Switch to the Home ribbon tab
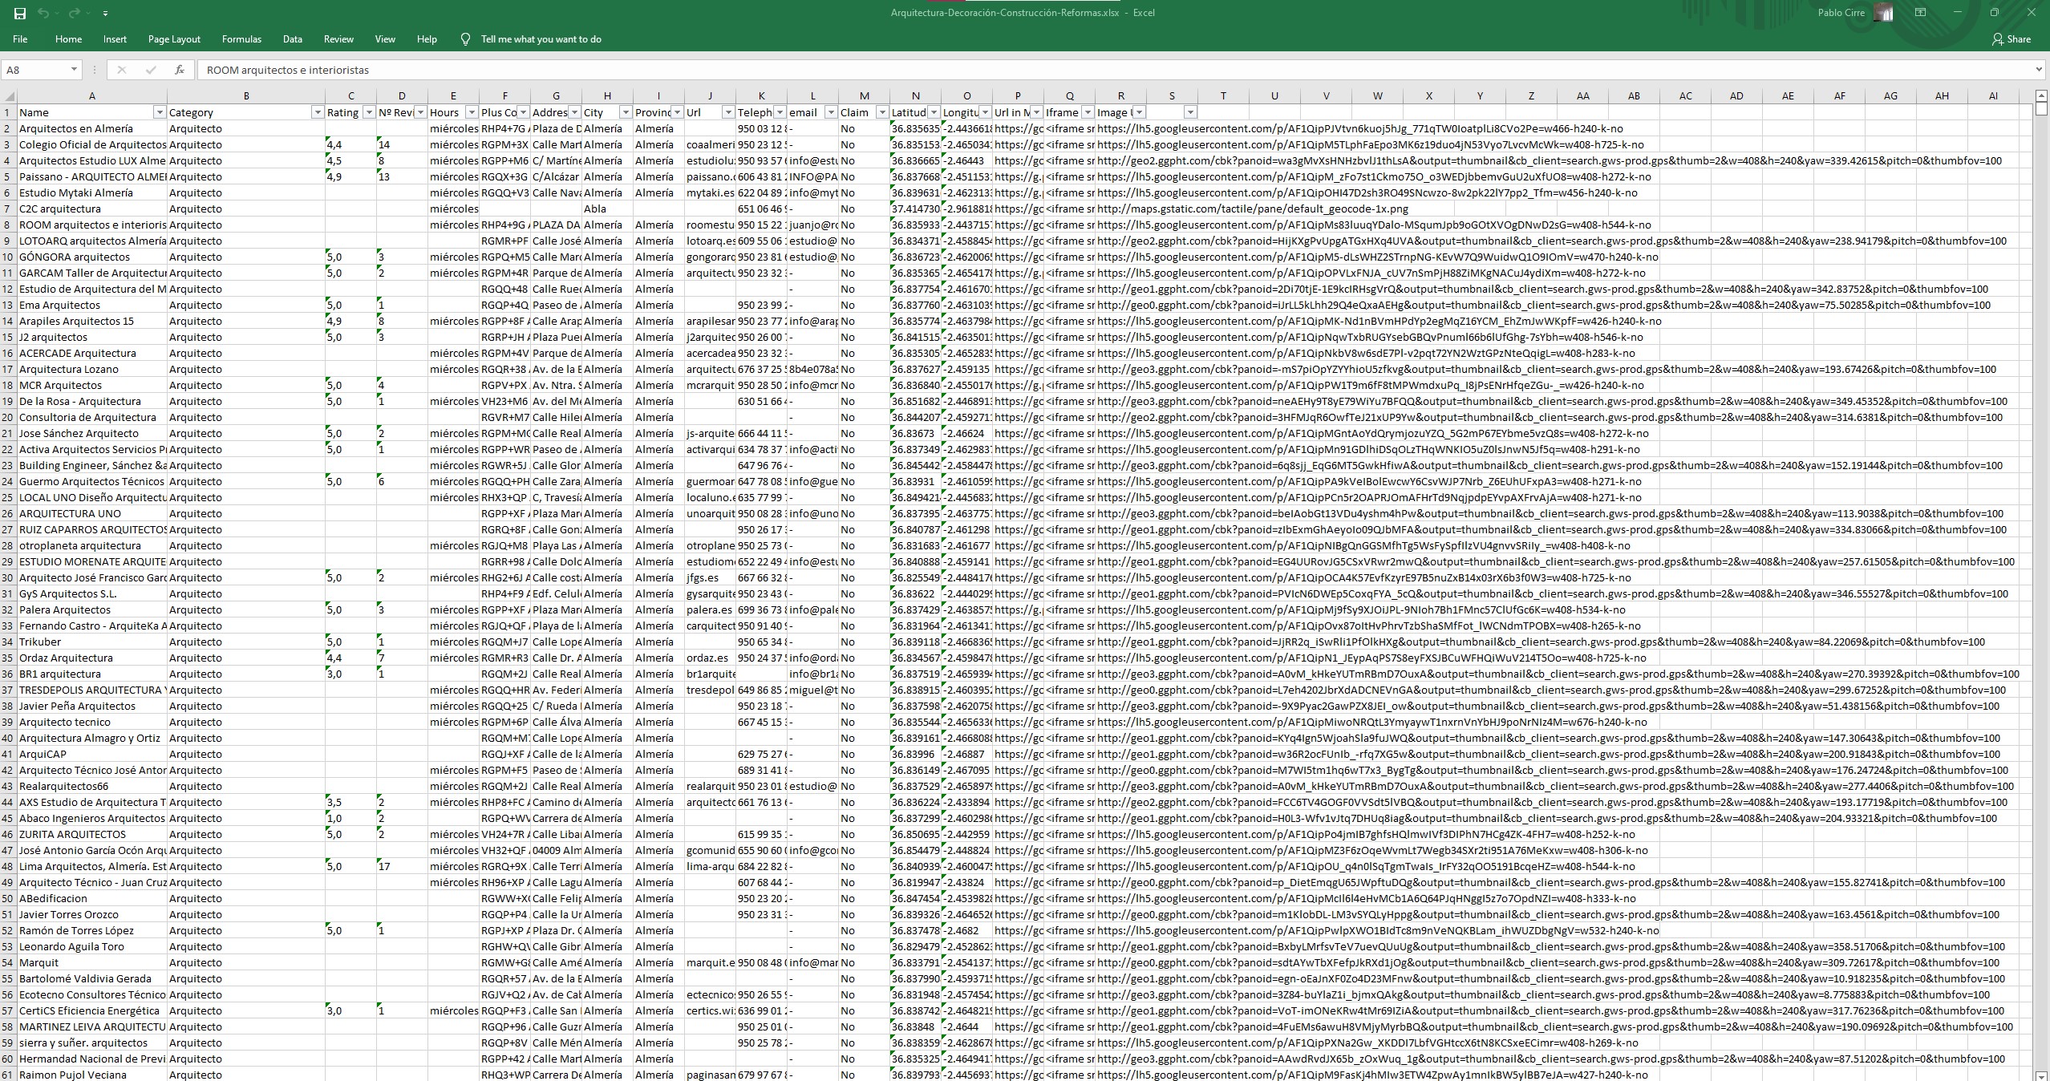Screen dimensions: 2050x1081 [68, 39]
